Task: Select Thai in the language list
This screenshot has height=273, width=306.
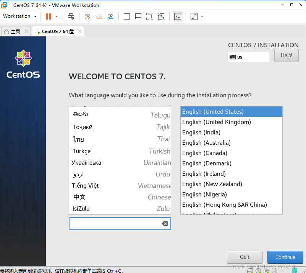Action: (x=120, y=139)
